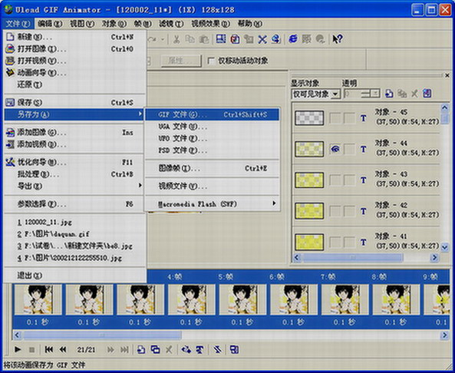
Task: Click the Internet Explorer preview icon
Action: [293, 39]
